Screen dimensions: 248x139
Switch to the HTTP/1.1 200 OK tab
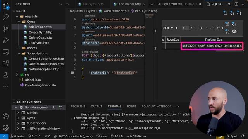[x=179, y=4]
